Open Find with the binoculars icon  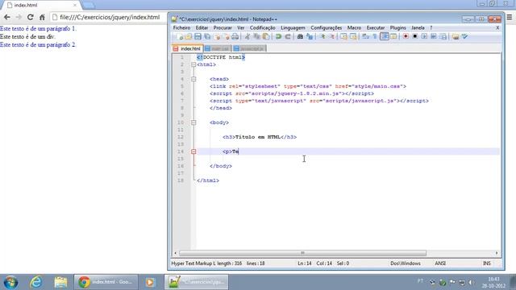click(x=300, y=36)
